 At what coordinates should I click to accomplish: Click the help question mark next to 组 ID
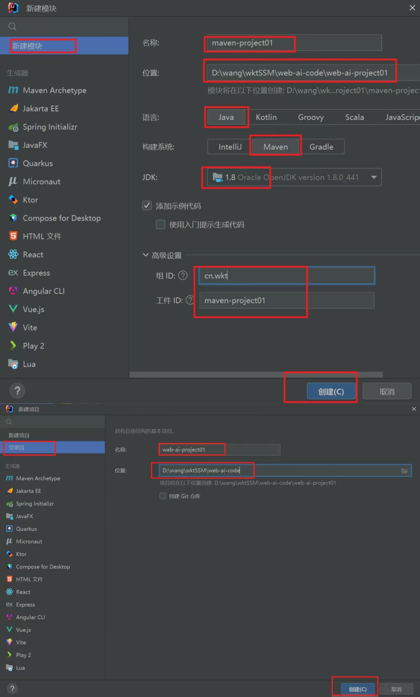coord(183,276)
